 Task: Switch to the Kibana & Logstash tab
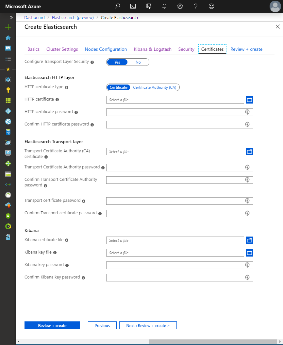(152, 49)
